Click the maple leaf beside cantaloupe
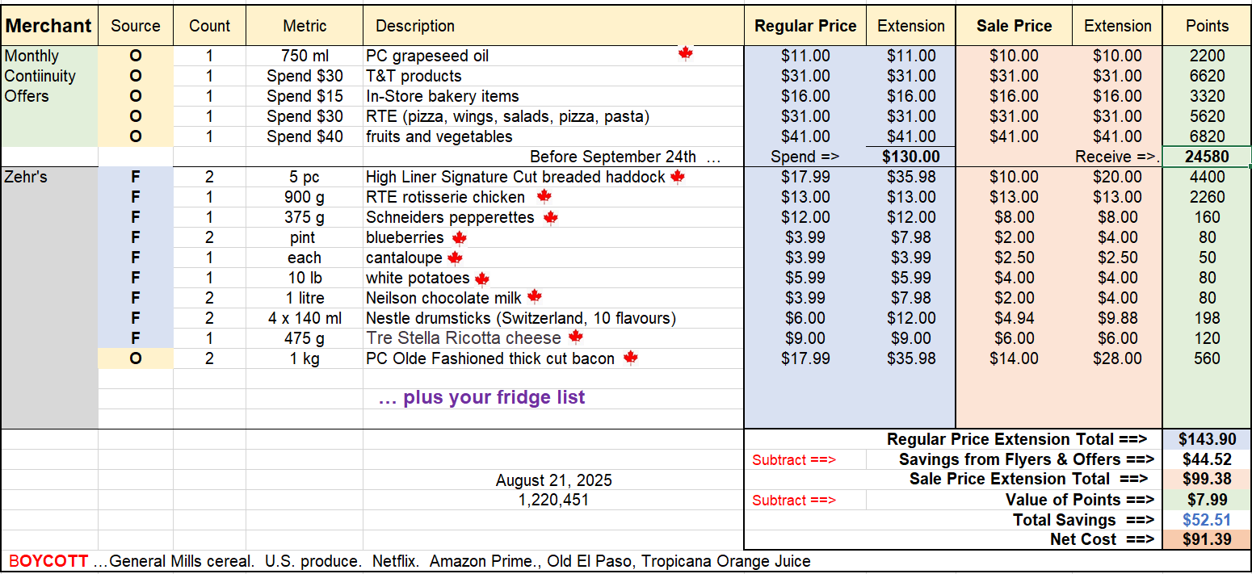This screenshot has width=1252, height=574. 455,258
